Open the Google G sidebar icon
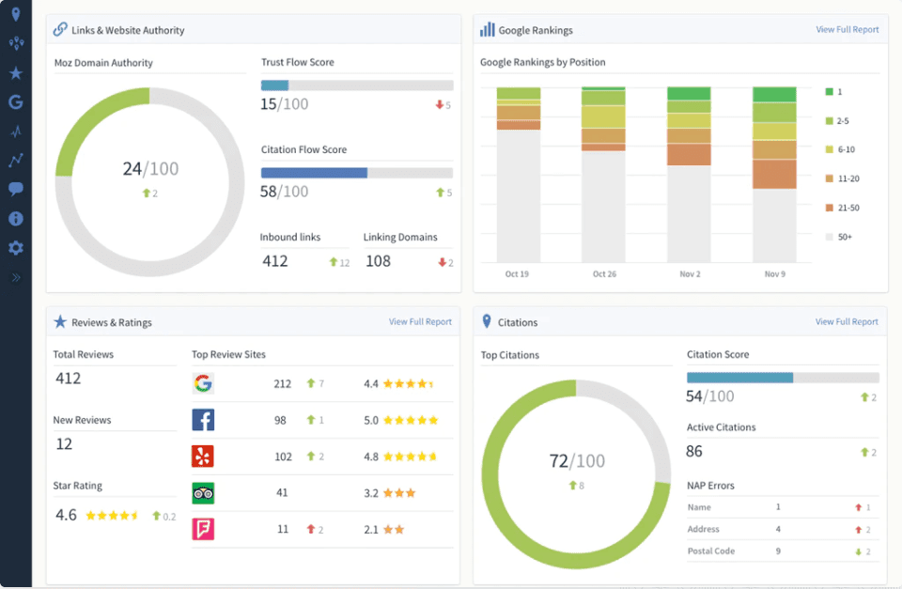Screen dimensions: 902x589 (x=16, y=101)
